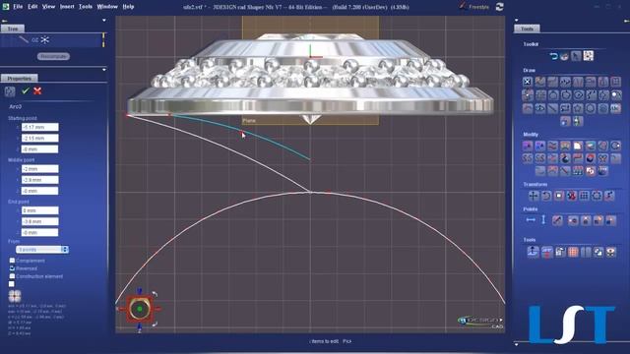Select the arrow pointer icon in Toolkit

pyautogui.click(x=576, y=56)
